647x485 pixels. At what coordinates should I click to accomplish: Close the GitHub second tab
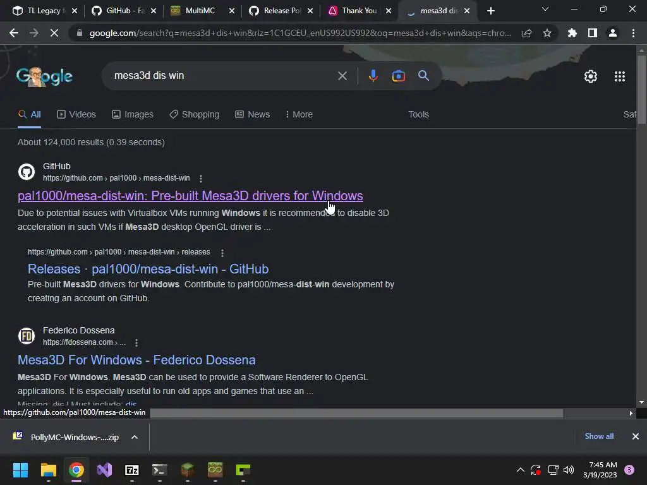click(x=154, y=11)
